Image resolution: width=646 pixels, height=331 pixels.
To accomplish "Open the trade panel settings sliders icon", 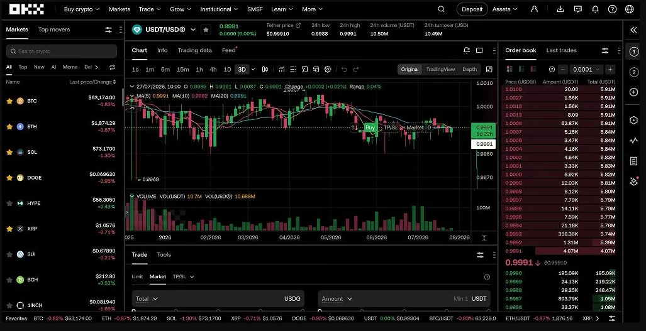I will [481, 255].
